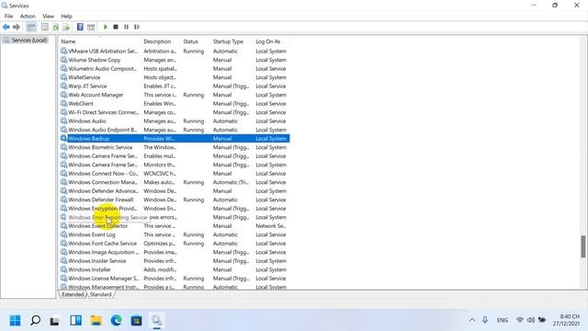The width and height of the screenshot is (588, 331).
Task: Start the selected service with play icon
Action: 106,27
